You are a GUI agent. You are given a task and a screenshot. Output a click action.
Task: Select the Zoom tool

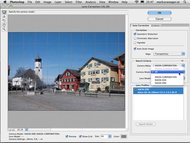[4, 29]
